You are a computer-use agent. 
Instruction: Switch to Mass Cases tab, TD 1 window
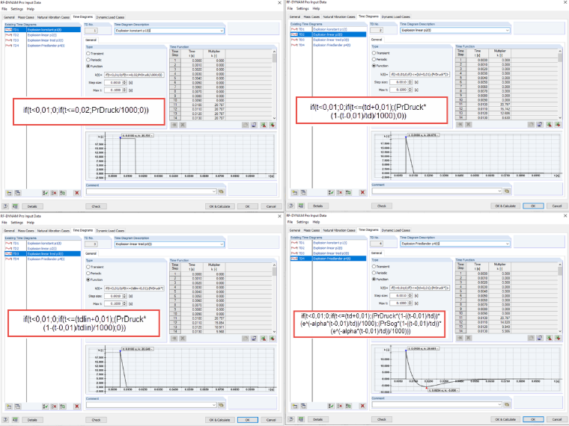(25, 17)
